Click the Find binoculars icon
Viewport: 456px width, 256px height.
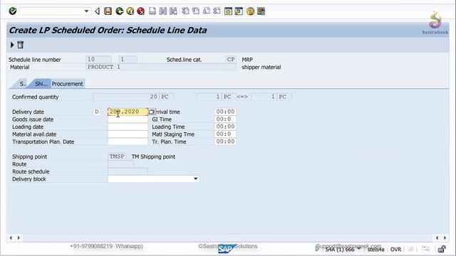[163, 11]
